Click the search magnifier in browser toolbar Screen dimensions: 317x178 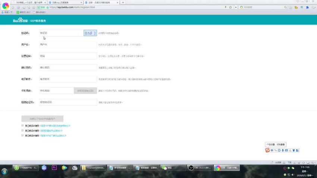pos(286,7)
